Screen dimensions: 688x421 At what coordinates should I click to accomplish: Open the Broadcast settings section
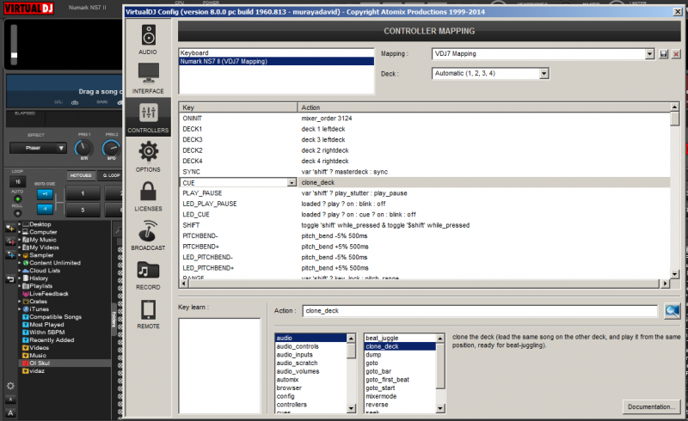(x=148, y=235)
